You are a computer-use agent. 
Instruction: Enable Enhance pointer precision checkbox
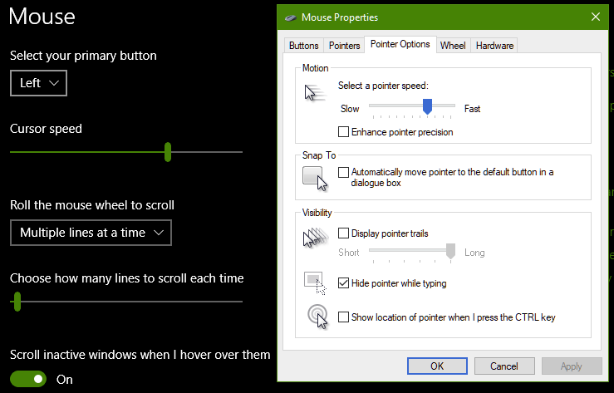(343, 132)
